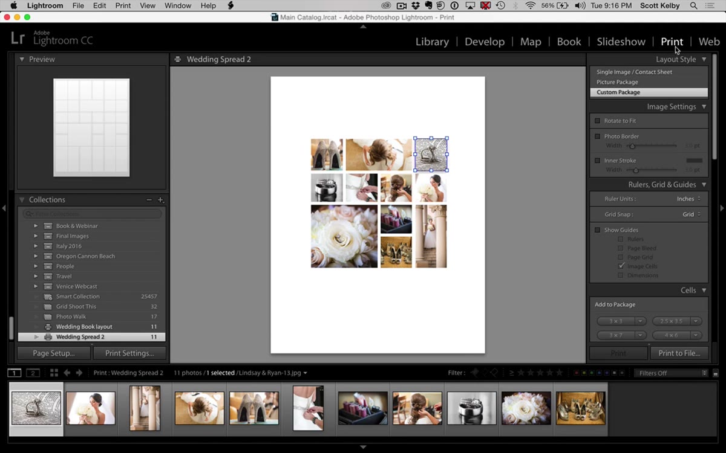Open the Filters Off dropdown
This screenshot has height=453, width=726.
coord(670,373)
